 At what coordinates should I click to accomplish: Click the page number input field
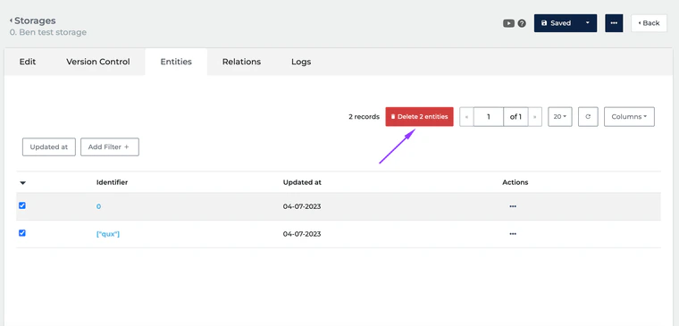coord(489,117)
